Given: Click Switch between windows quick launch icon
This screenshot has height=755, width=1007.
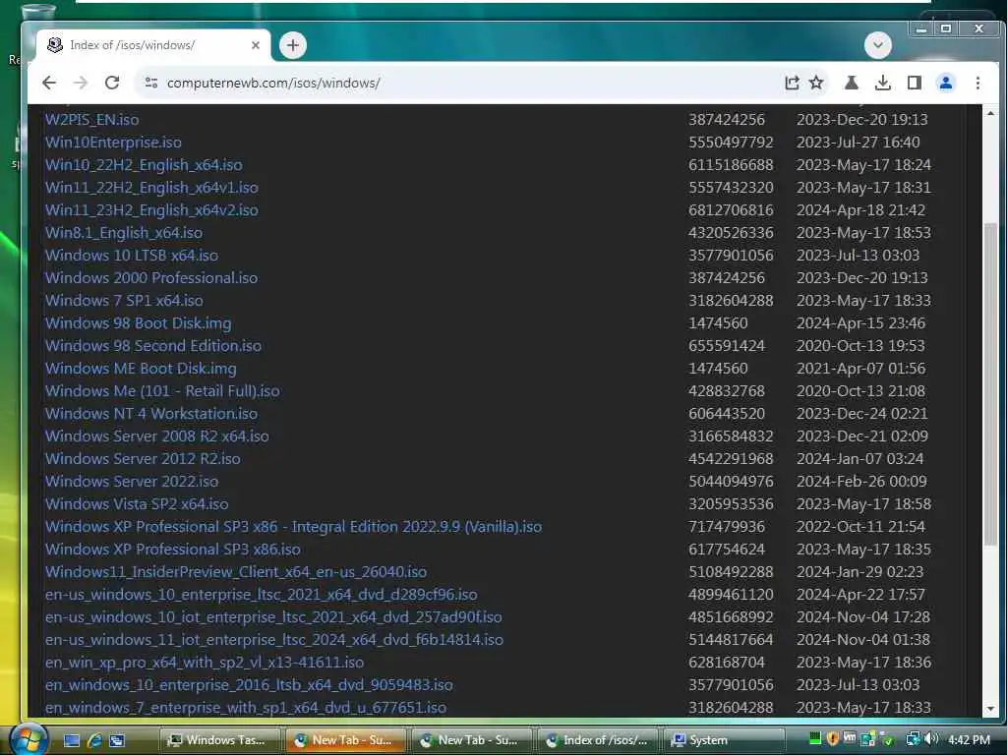Looking at the screenshot, I should [117, 740].
